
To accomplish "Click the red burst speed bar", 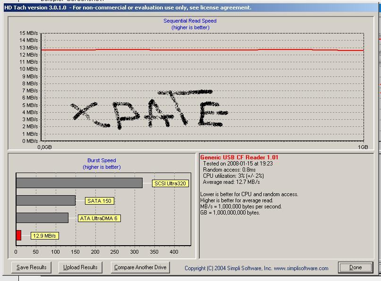I will click(x=19, y=235).
